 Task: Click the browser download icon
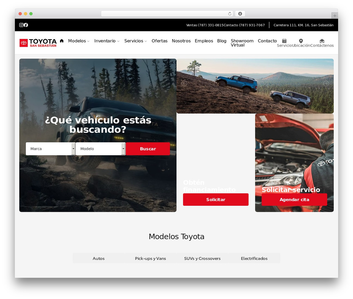pyautogui.click(x=240, y=14)
